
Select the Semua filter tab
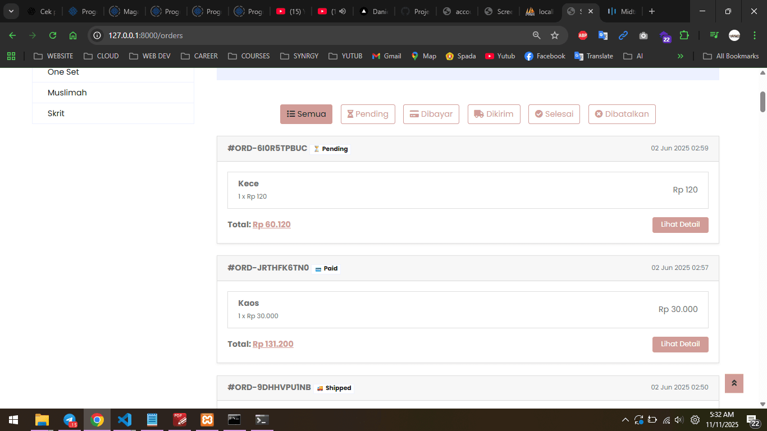[x=306, y=114]
